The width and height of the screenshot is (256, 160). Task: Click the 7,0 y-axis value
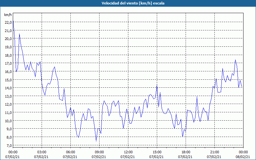click(9, 146)
